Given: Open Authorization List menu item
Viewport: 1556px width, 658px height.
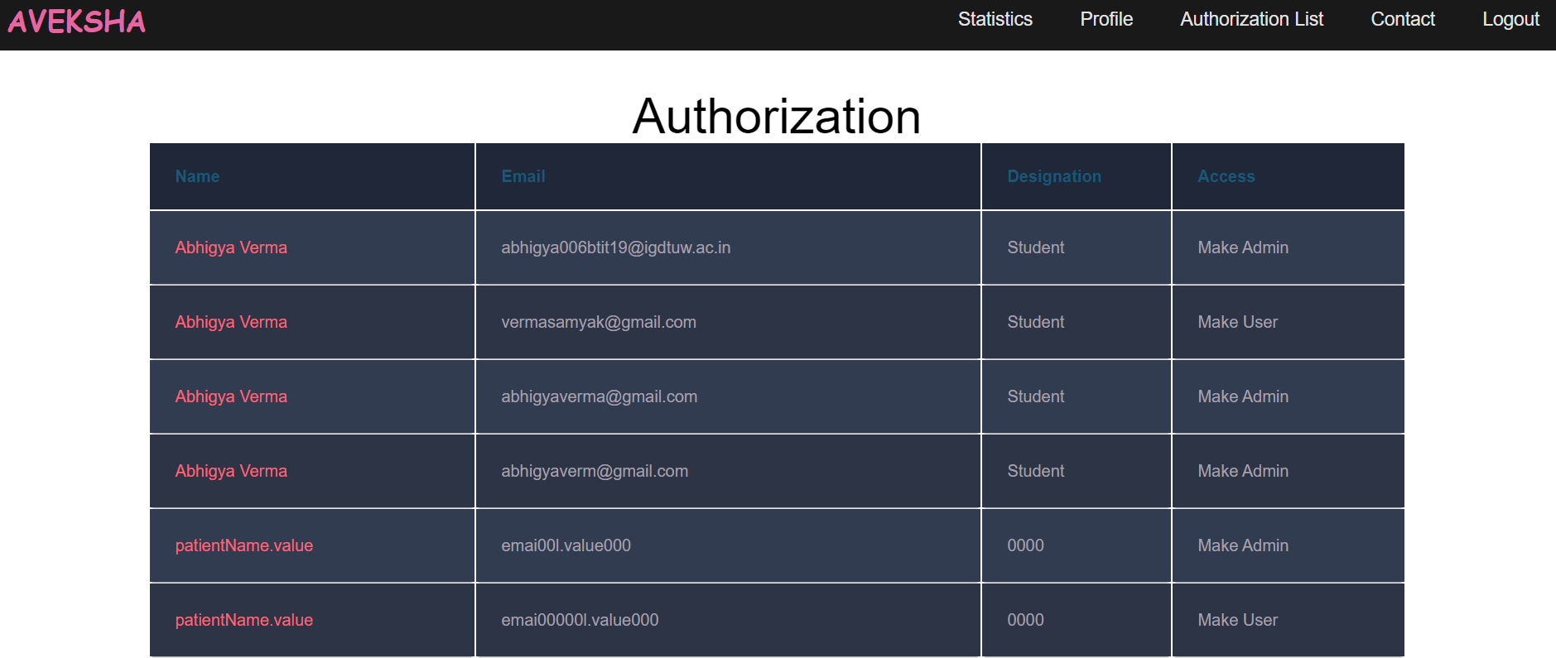Looking at the screenshot, I should click(x=1251, y=19).
